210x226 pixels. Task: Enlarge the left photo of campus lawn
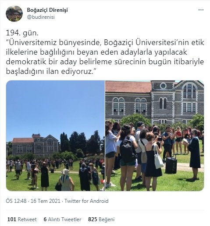55,136
